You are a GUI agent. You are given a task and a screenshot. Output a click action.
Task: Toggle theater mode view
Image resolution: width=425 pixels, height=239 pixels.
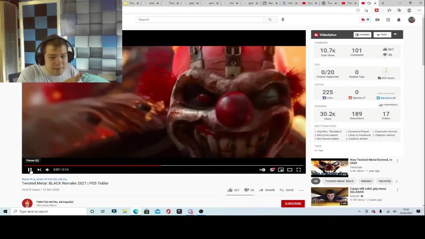[x=290, y=170]
